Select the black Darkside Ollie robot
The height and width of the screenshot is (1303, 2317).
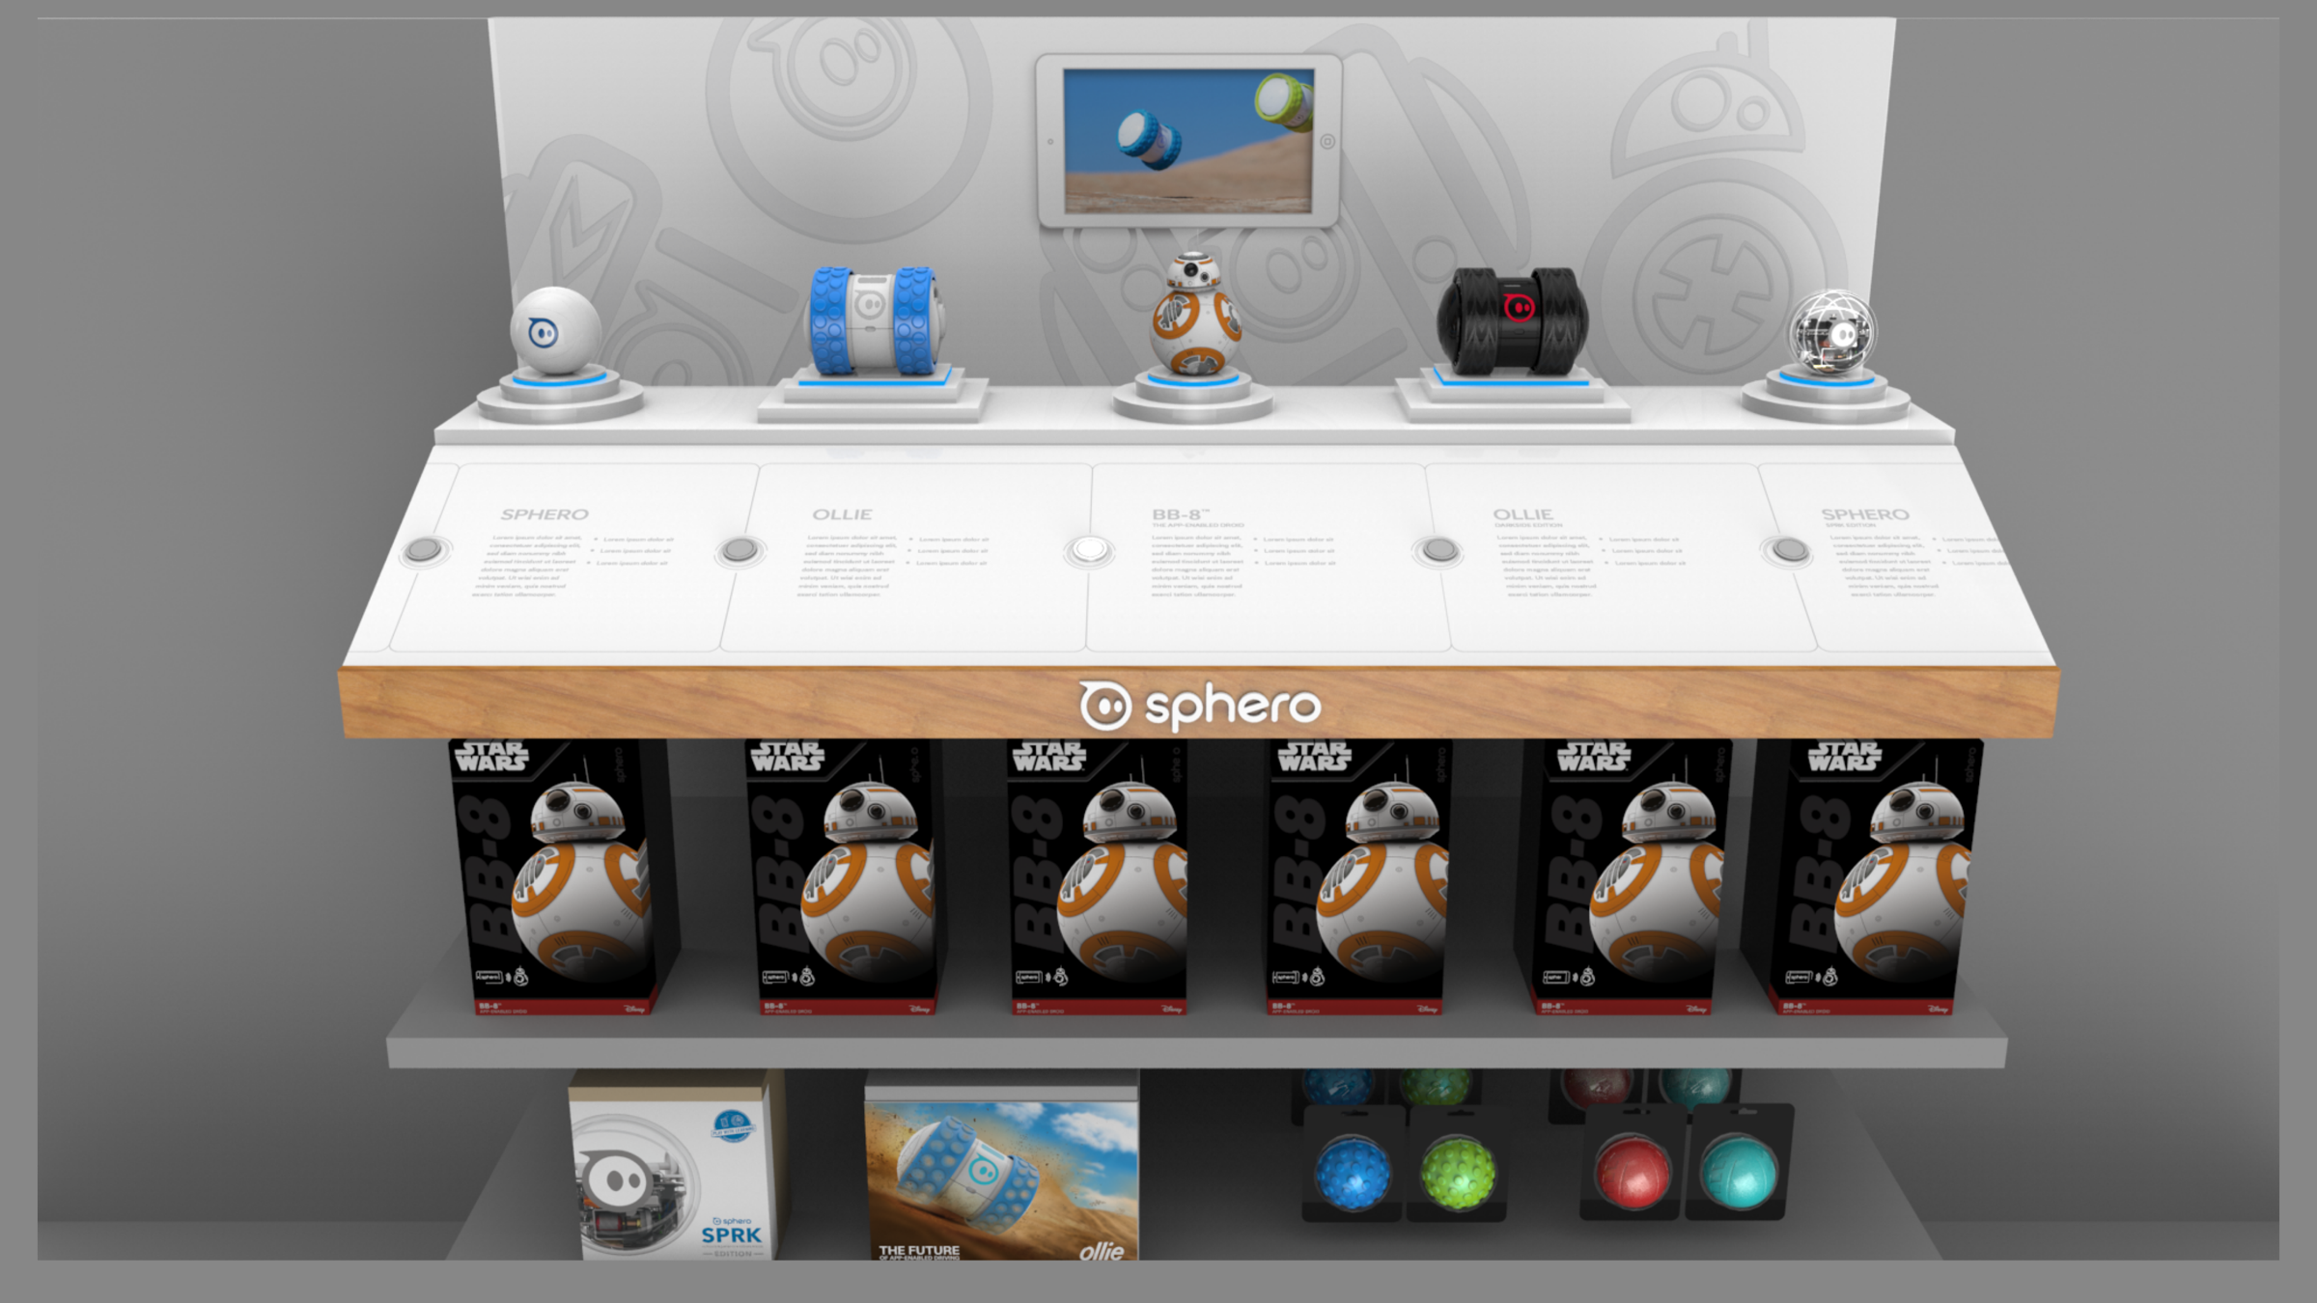pos(1512,320)
